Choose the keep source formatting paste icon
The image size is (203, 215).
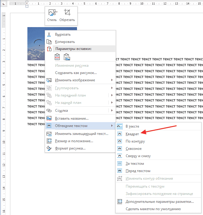pyautogui.click(x=57, y=57)
